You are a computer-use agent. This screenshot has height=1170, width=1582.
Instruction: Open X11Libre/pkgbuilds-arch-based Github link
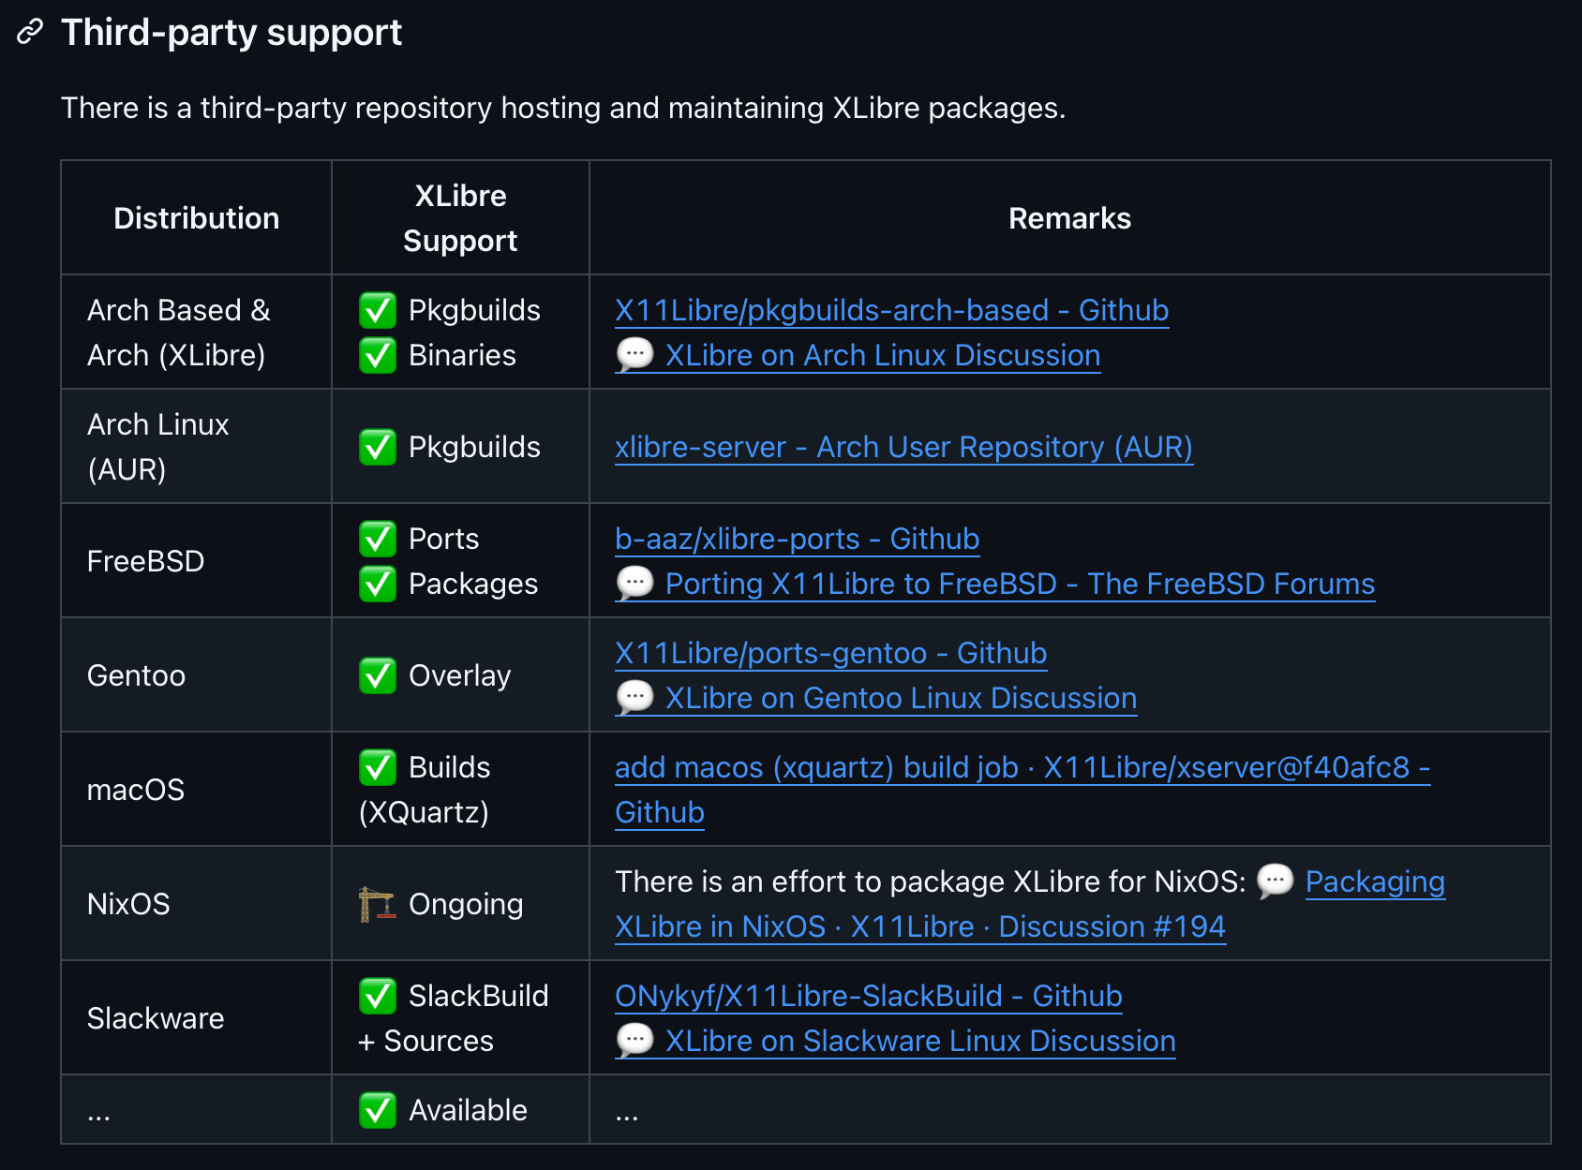point(891,310)
